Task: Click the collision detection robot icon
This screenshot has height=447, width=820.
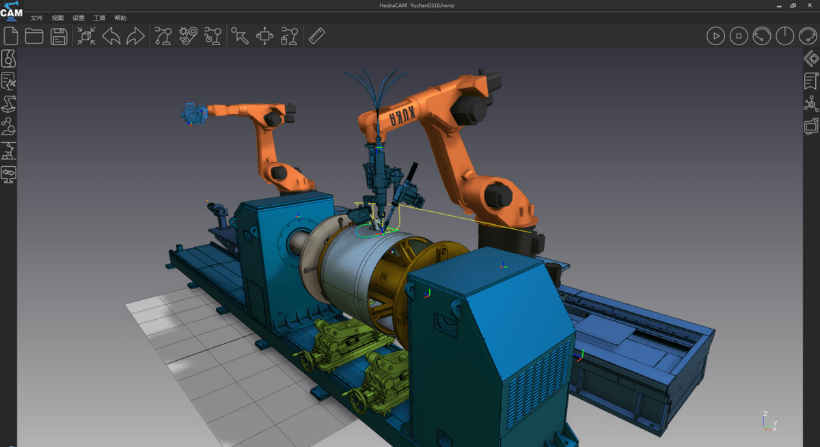Action: pos(188,36)
